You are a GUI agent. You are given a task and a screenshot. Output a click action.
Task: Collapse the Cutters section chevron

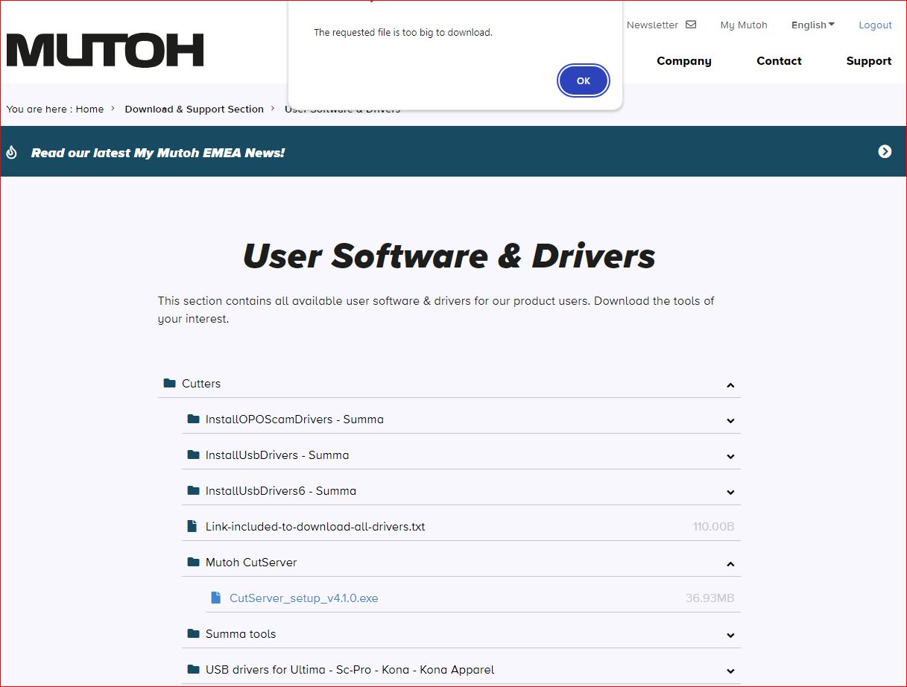click(730, 385)
